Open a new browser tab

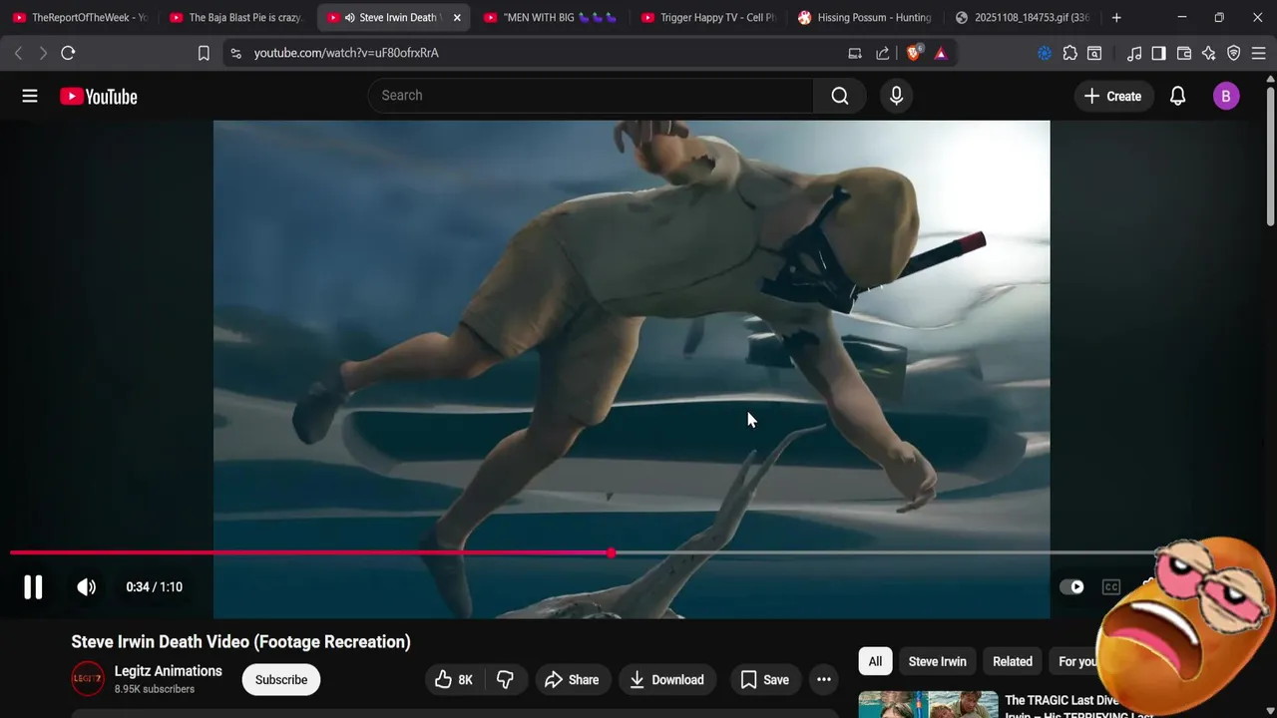[x=1116, y=18]
